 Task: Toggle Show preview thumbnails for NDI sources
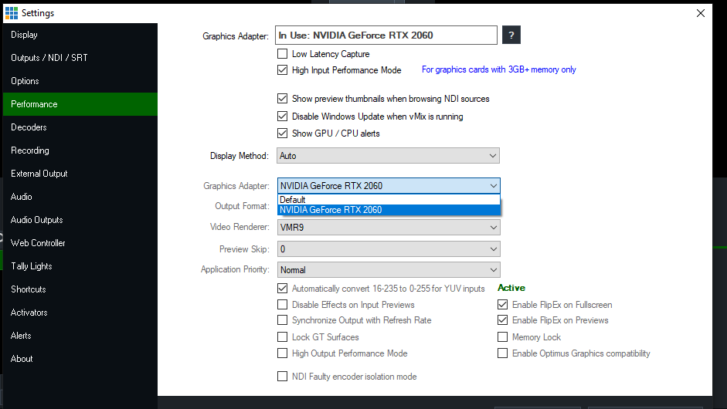tap(282, 99)
